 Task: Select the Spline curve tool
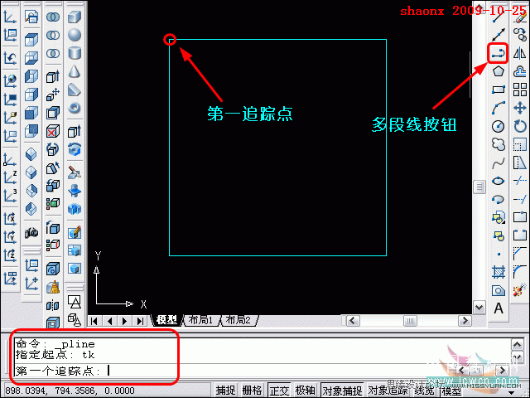tap(499, 163)
